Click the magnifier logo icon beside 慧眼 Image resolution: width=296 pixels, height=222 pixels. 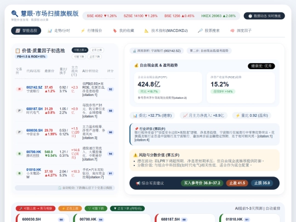click(15, 14)
